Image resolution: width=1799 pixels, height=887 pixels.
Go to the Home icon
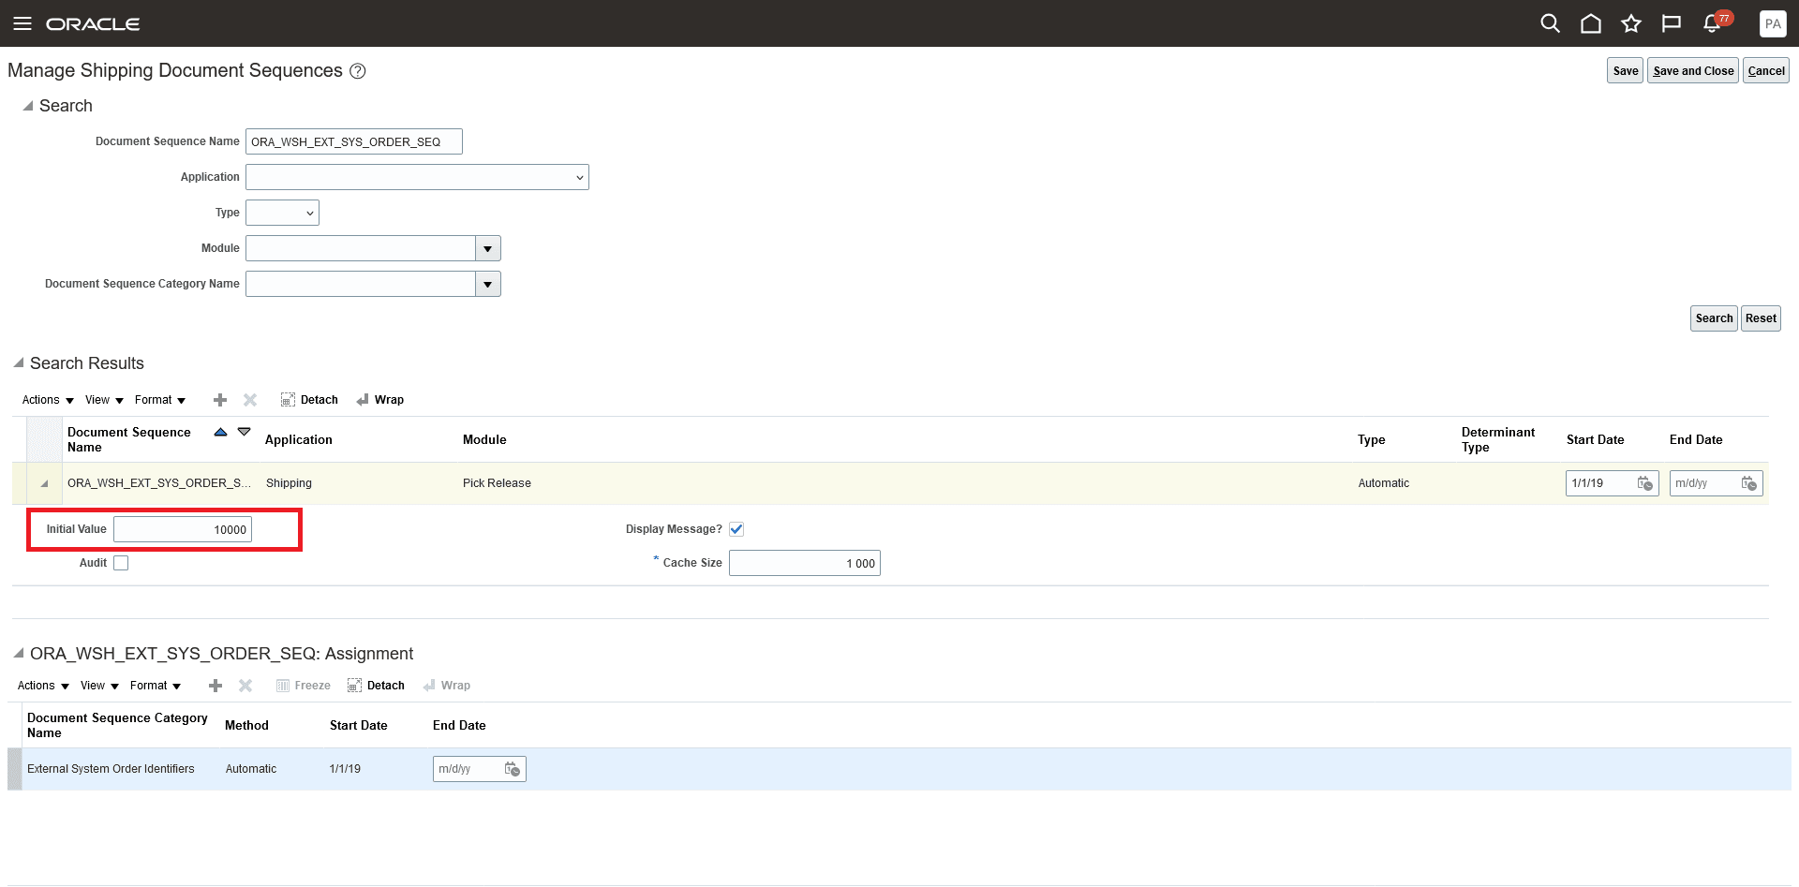point(1590,23)
